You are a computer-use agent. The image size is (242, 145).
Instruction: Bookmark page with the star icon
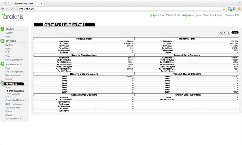point(224,9)
